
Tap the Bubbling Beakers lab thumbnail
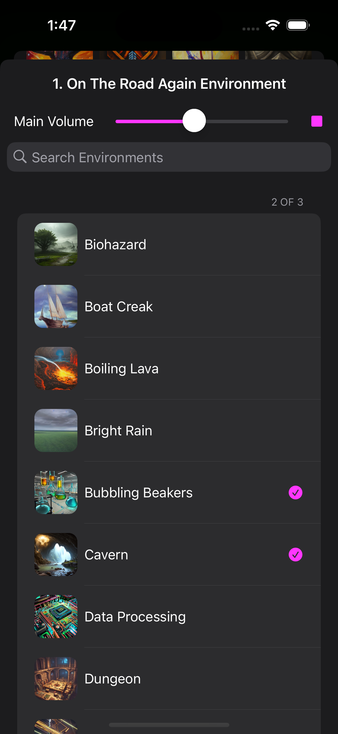(56, 492)
